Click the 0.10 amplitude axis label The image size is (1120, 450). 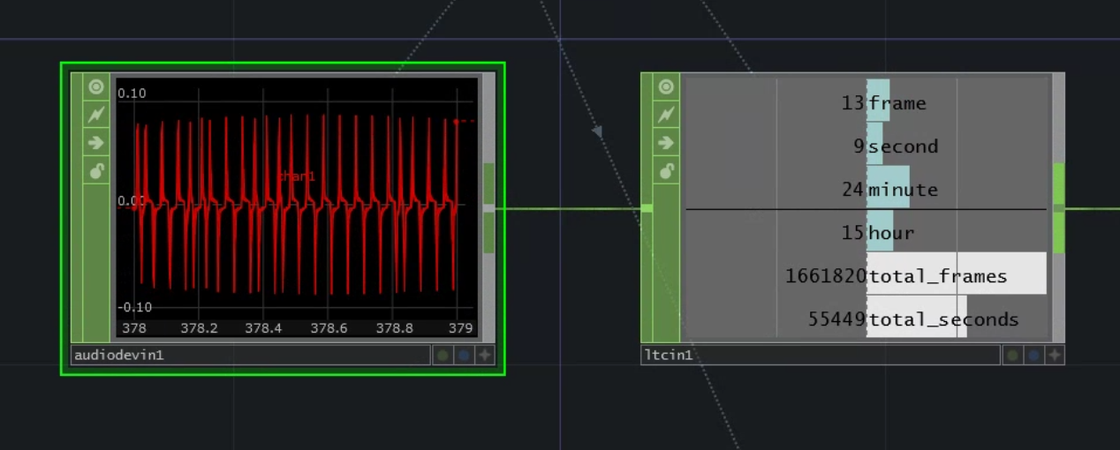pyautogui.click(x=132, y=94)
